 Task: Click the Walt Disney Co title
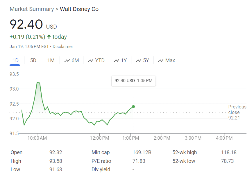point(79,9)
